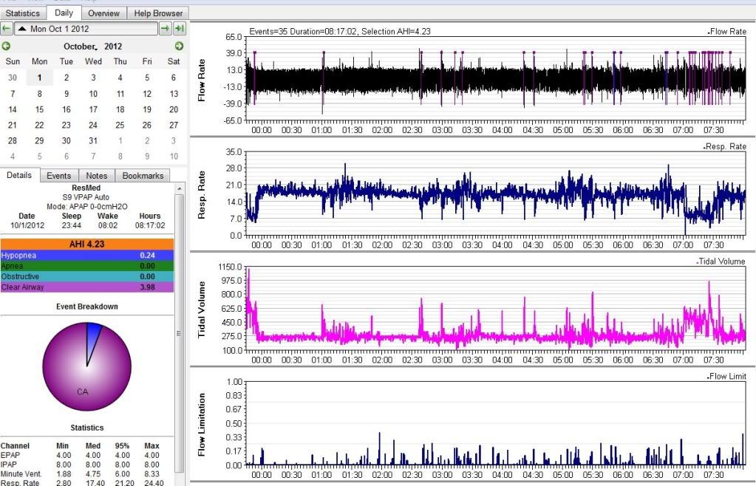Click the Flow Rate graph title label
756x486 pixels.
727,31
